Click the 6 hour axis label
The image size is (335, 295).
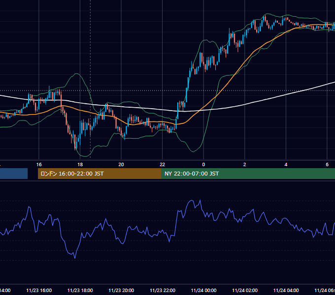pos(327,165)
